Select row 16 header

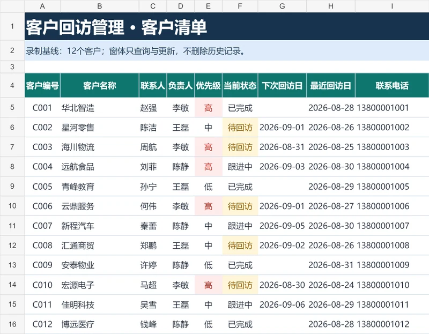(x=12, y=324)
